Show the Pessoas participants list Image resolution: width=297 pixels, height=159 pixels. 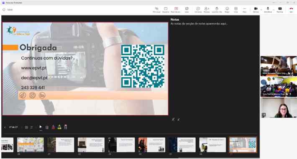pos(207,10)
